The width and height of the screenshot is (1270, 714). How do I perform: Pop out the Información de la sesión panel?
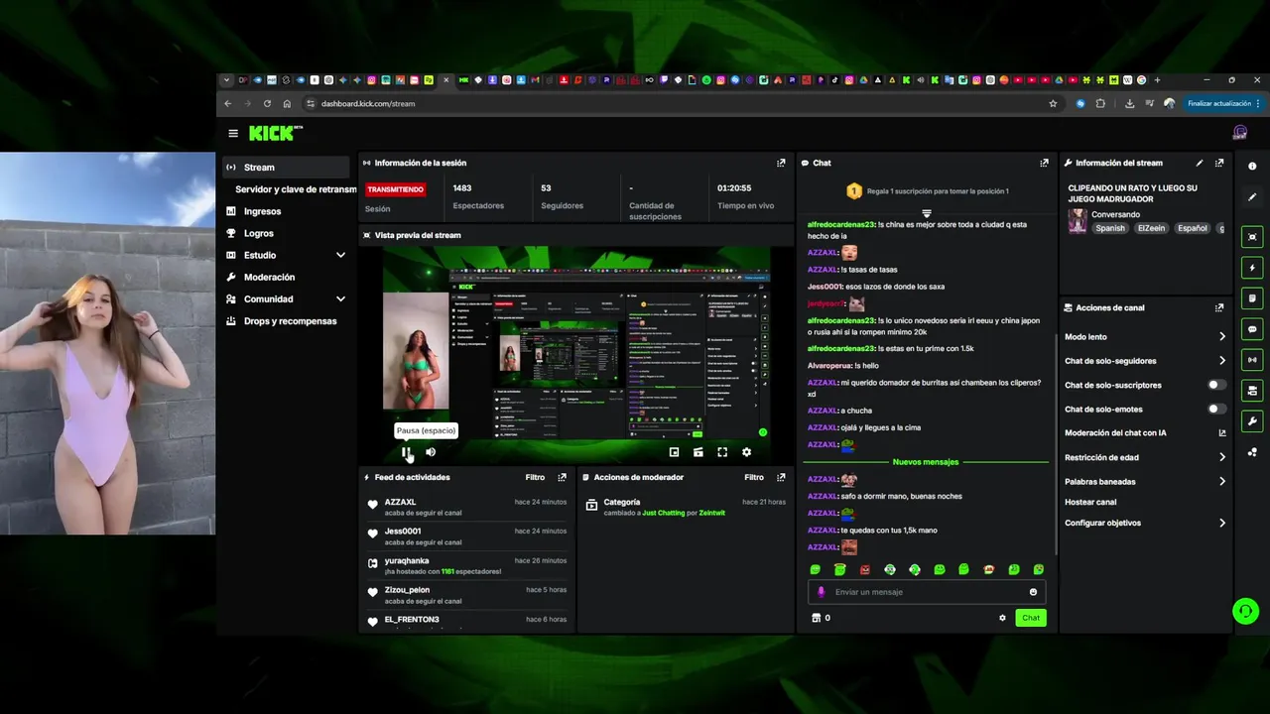(781, 163)
